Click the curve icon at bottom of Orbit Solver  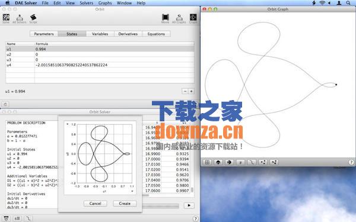pos(28,218)
